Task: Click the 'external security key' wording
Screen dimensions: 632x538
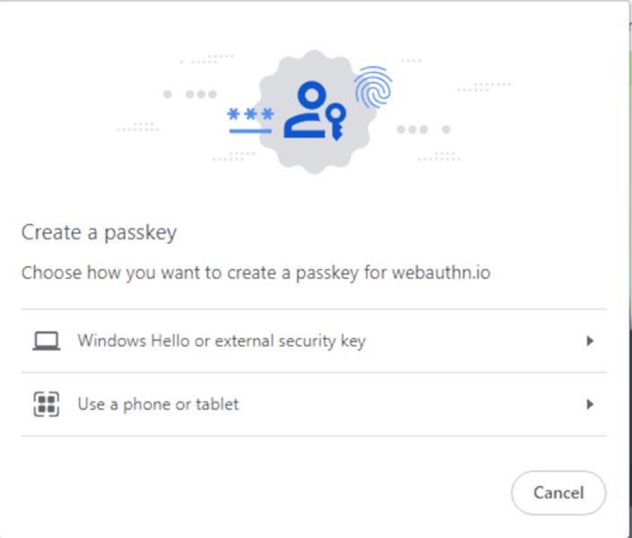Action: coord(290,342)
